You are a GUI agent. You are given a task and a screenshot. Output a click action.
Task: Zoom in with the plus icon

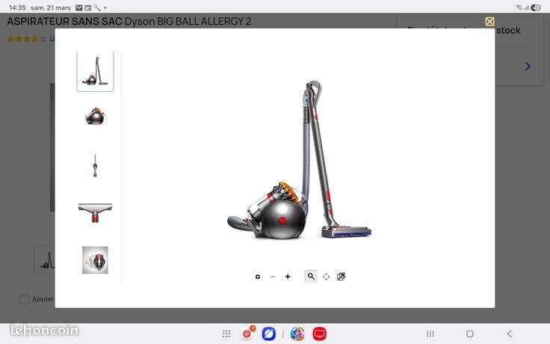[288, 277]
